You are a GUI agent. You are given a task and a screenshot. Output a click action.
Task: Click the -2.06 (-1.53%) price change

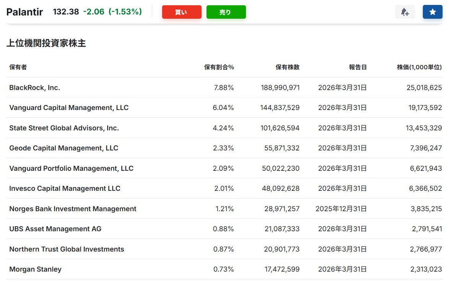point(112,12)
